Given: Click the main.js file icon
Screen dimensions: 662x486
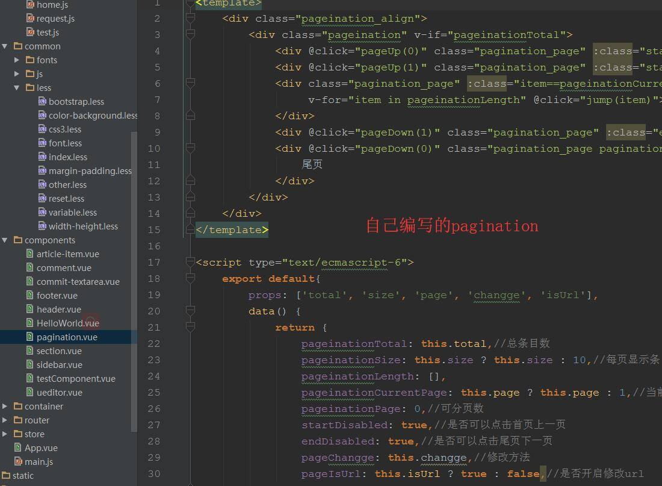Looking at the screenshot, I should [x=18, y=462].
